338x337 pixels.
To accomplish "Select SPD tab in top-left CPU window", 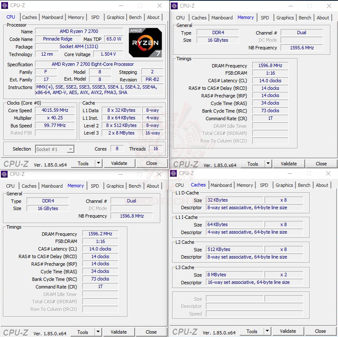I will (x=95, y=17).
